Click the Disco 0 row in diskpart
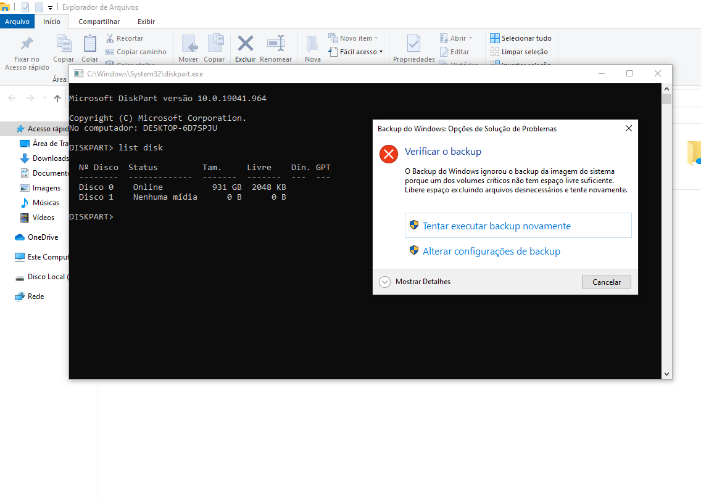This screenshot has height=503, width=701. coord(183,187)
